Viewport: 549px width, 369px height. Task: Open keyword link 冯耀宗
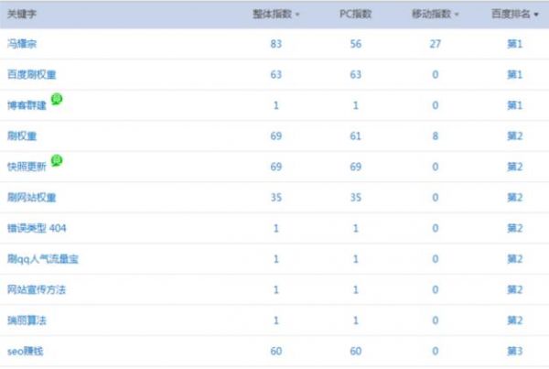coord(23,44)
